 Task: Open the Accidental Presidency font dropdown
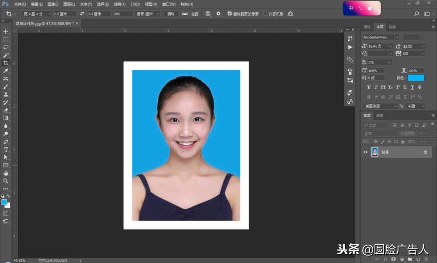pyautogui.click(x=397, y=37)
